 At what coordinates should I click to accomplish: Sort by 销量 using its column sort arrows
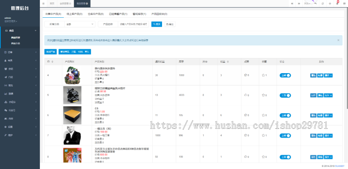(x=228, y=62)
